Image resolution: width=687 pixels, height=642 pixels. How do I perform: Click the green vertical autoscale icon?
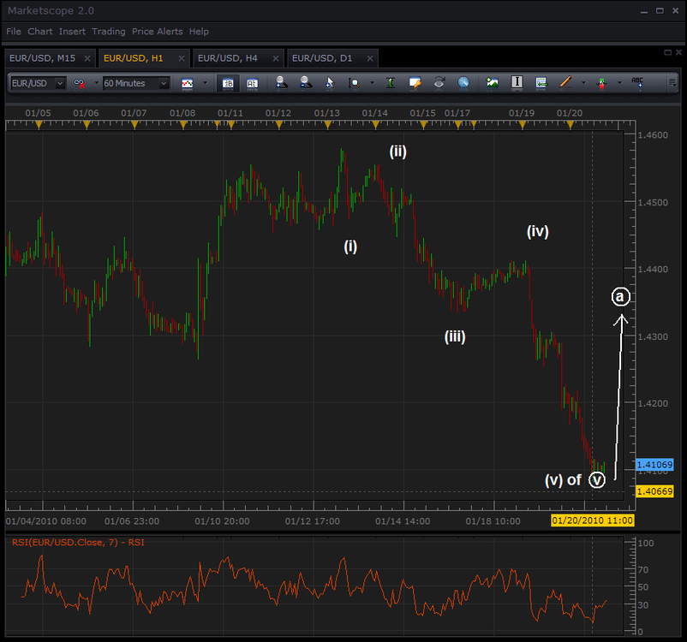pyautogui.click(x=390, y=83)
